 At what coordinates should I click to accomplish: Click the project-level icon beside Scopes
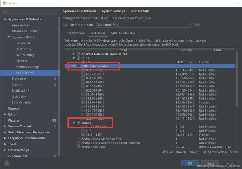point(55,84)
